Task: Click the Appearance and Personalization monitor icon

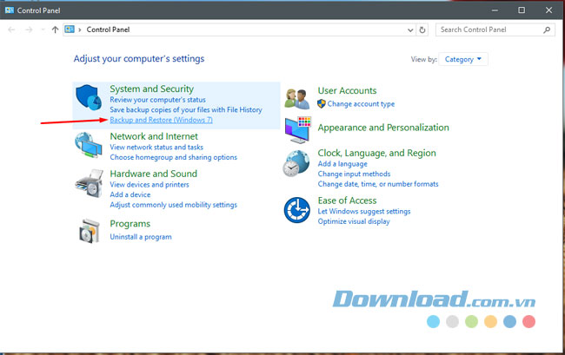Action: pos(297,130)
